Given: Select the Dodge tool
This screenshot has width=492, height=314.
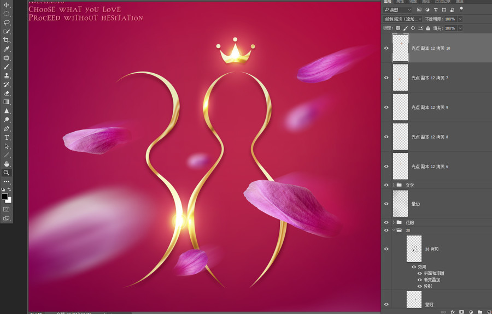Looking at the screenshot, I should pos(6,120).
